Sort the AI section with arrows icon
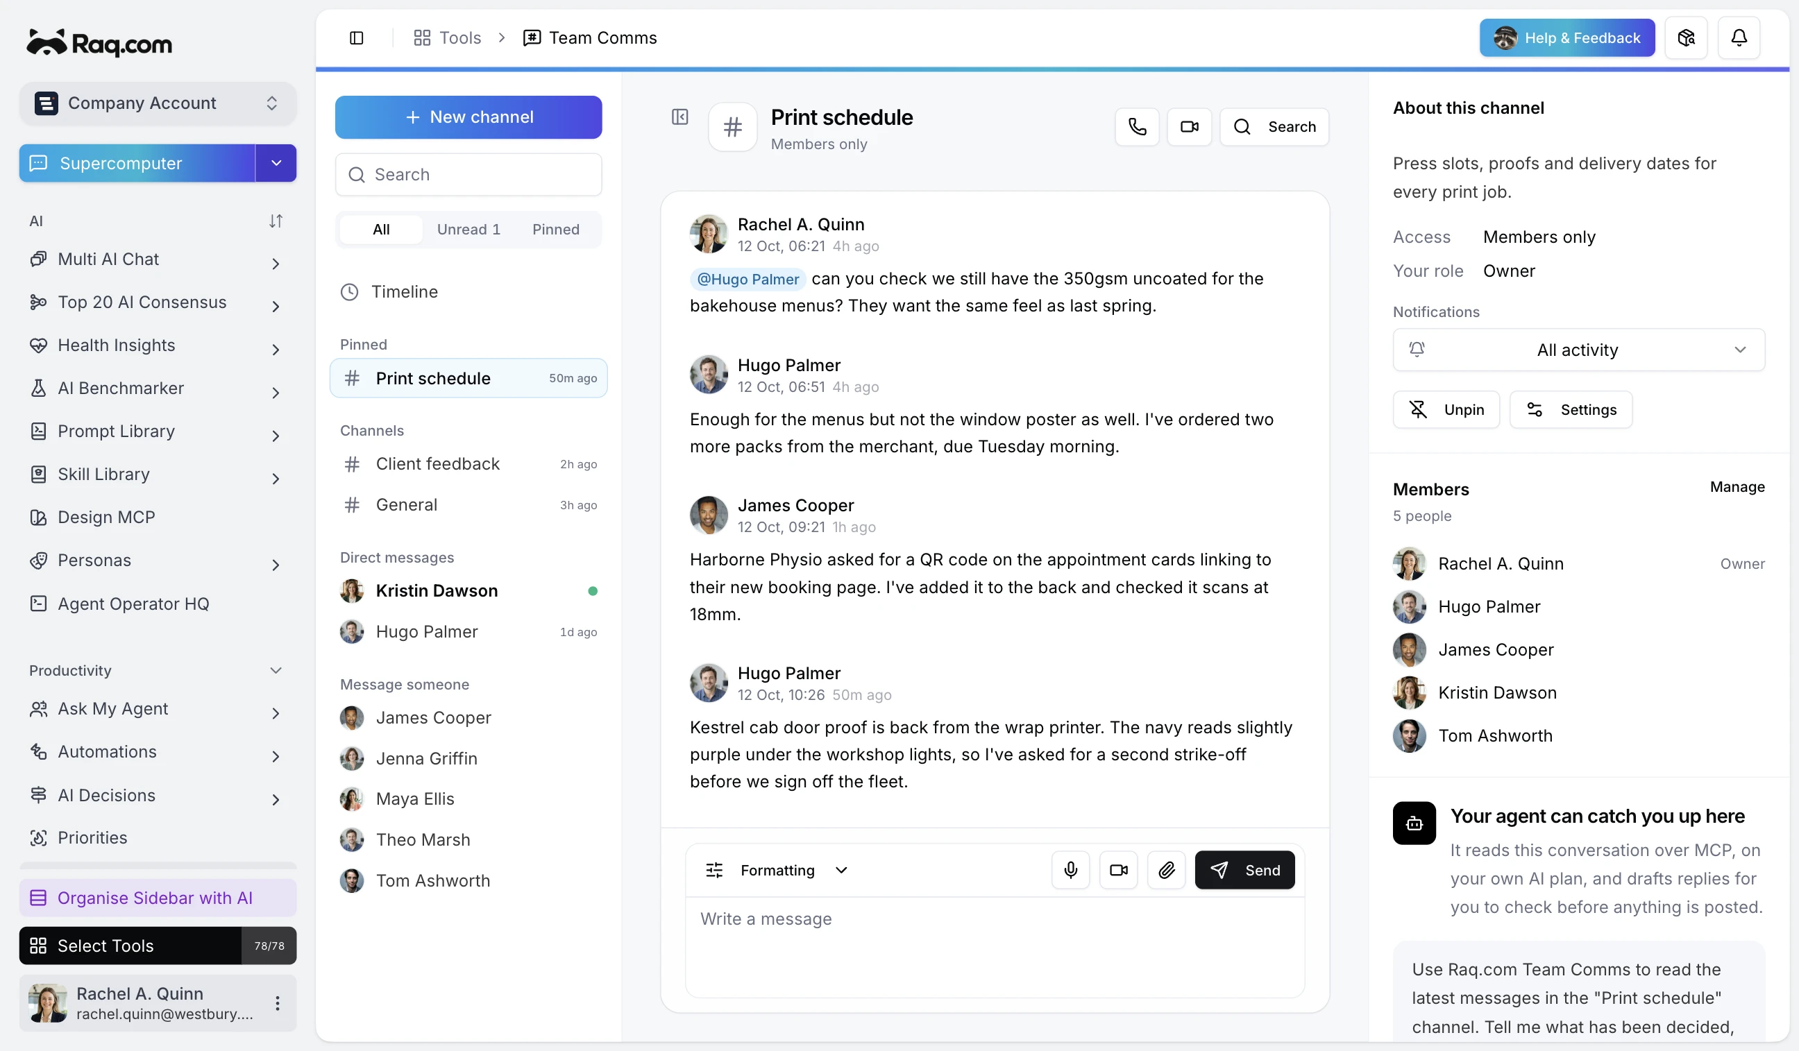 [x=276, y=221]
